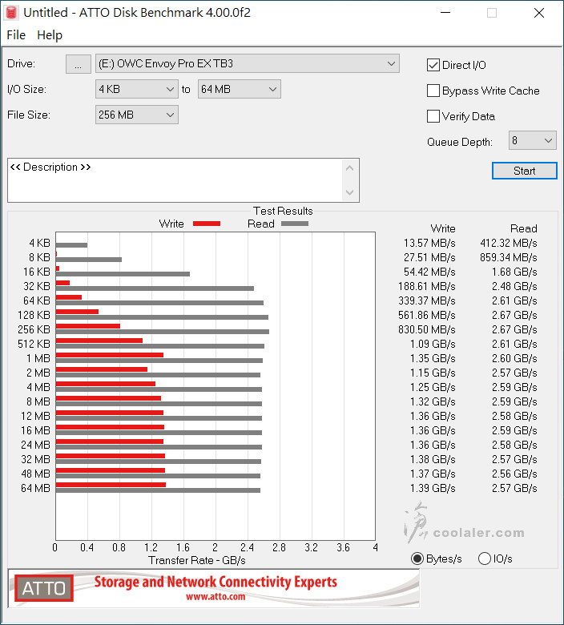This screenshot has width=564, height=625.
Task: Click the 4 KB read value 412.32 MB/s
Action: (x=509, y=243)
